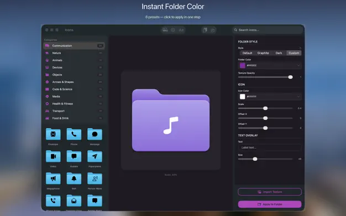Expand the Icon Color dropdown chevron
This screenshot has width=346, height=216.
[x=298, y=97]
